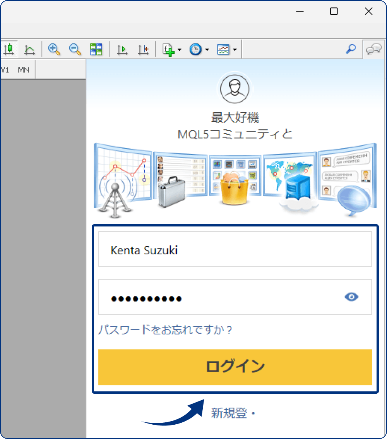Click the Kenta Suzuki username field
This screenshot has width=387, height=439.
click(235, 250)
